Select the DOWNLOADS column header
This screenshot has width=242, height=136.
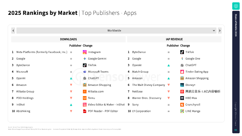(x=68, y=39)
